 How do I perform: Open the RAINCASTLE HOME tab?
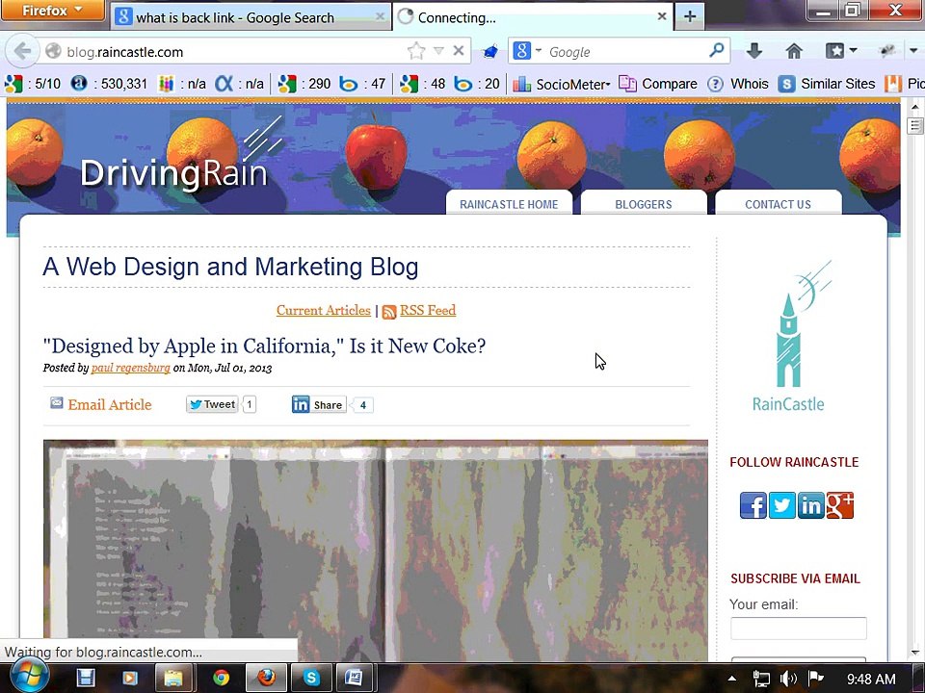click(509, 204)
